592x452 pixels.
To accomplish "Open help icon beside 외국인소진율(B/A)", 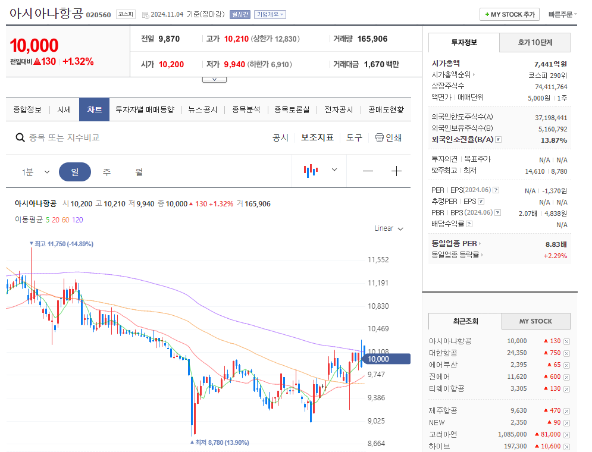I will pos(499,140).
